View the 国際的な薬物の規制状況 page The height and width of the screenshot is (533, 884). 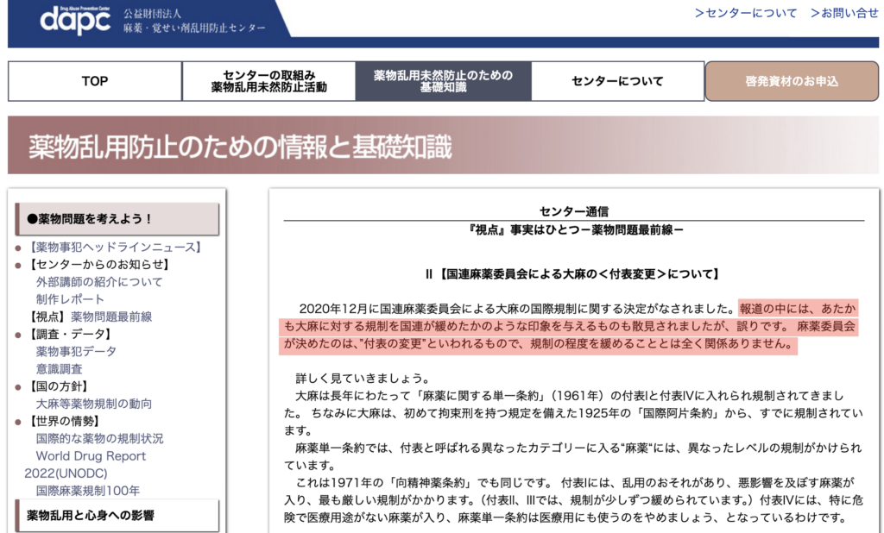pyautogui.click(x=98, y=438)
